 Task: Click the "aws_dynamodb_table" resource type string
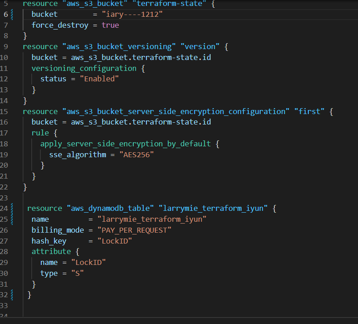tap(110, 209)
